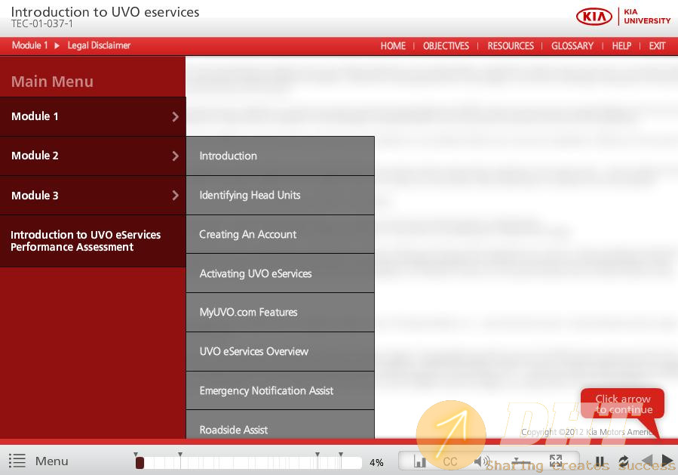Click the KIA UNIVERSITY text

coord(647,17)
